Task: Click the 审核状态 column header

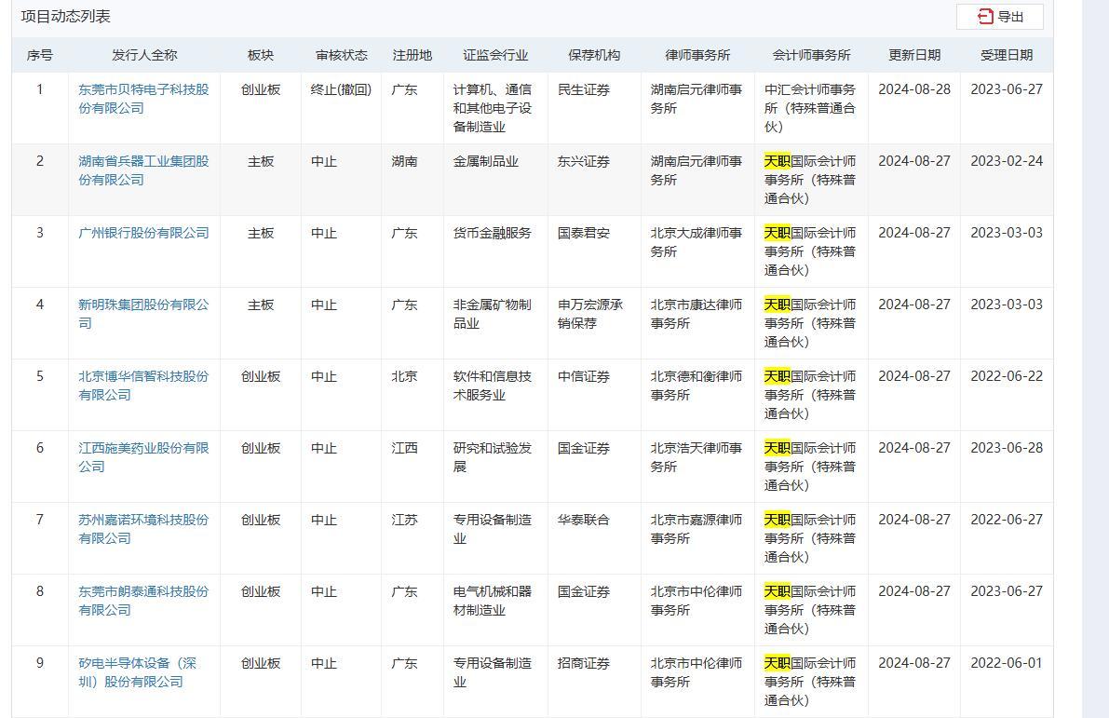Action: click(341, 55)
